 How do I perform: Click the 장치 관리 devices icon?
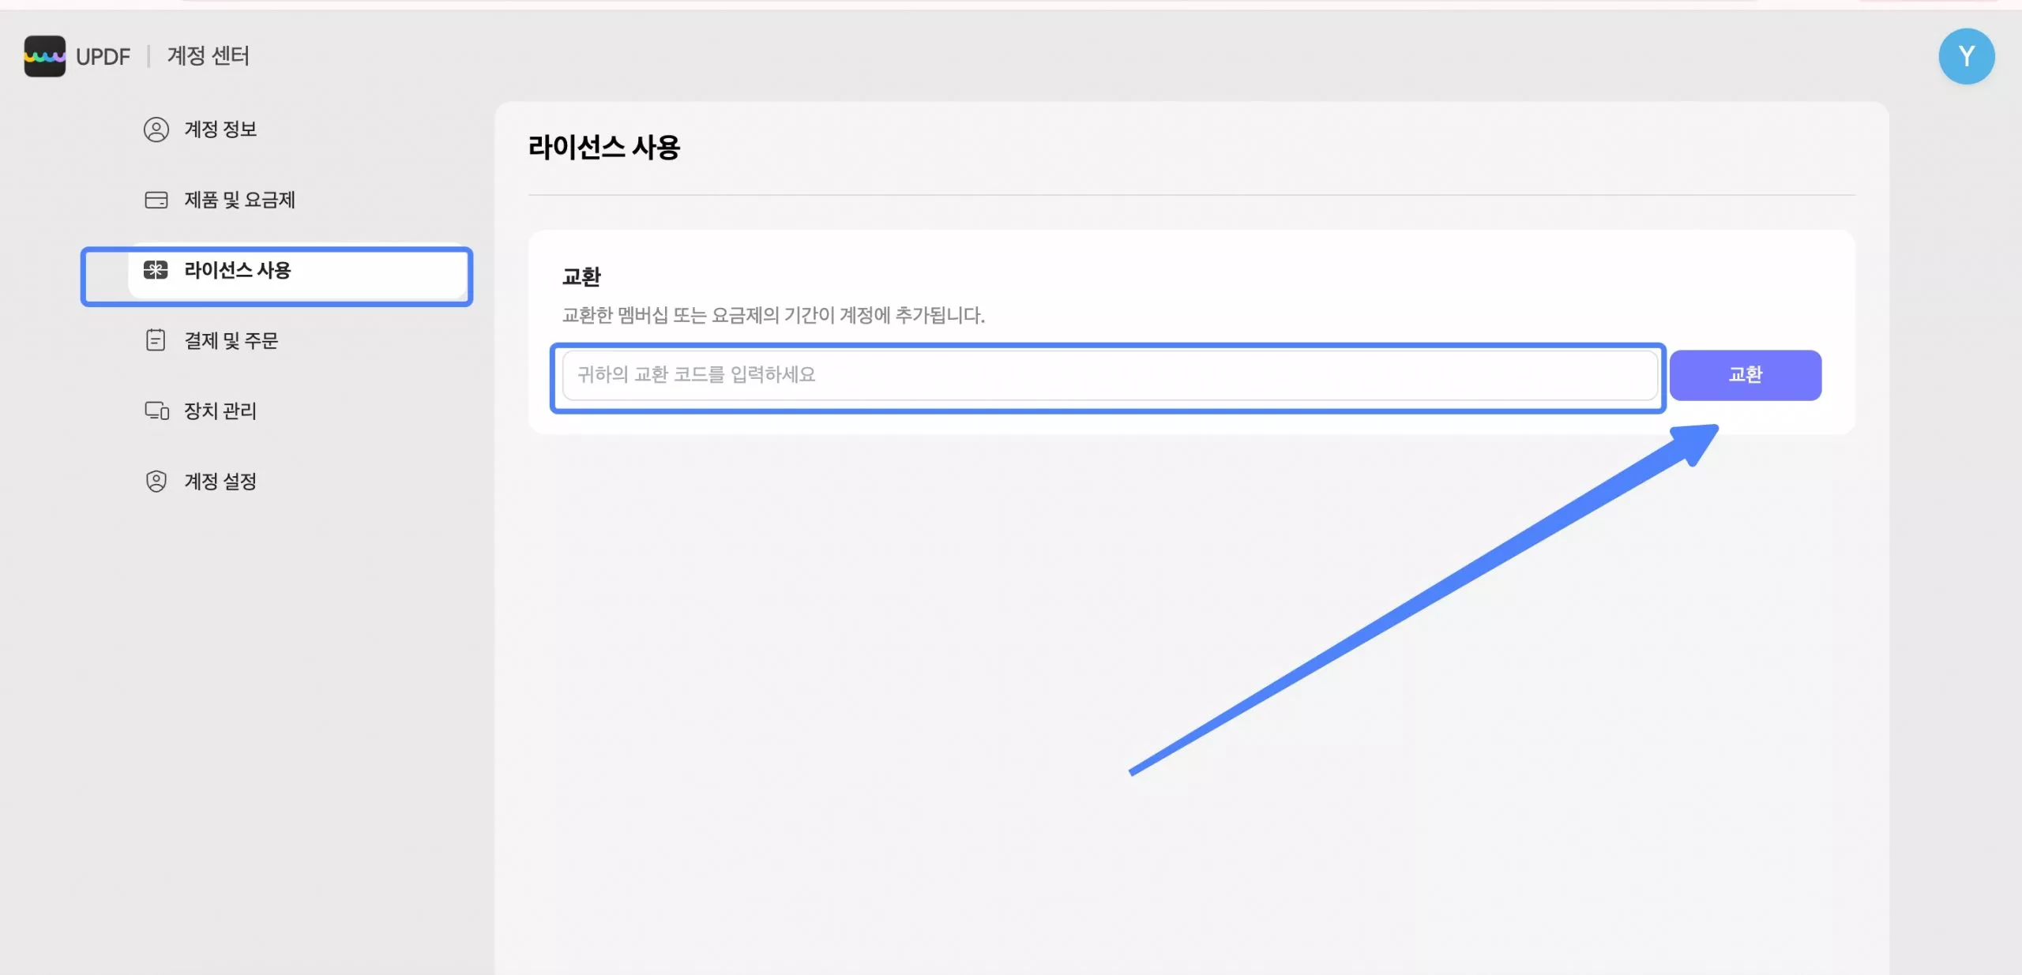pos(156,411)
